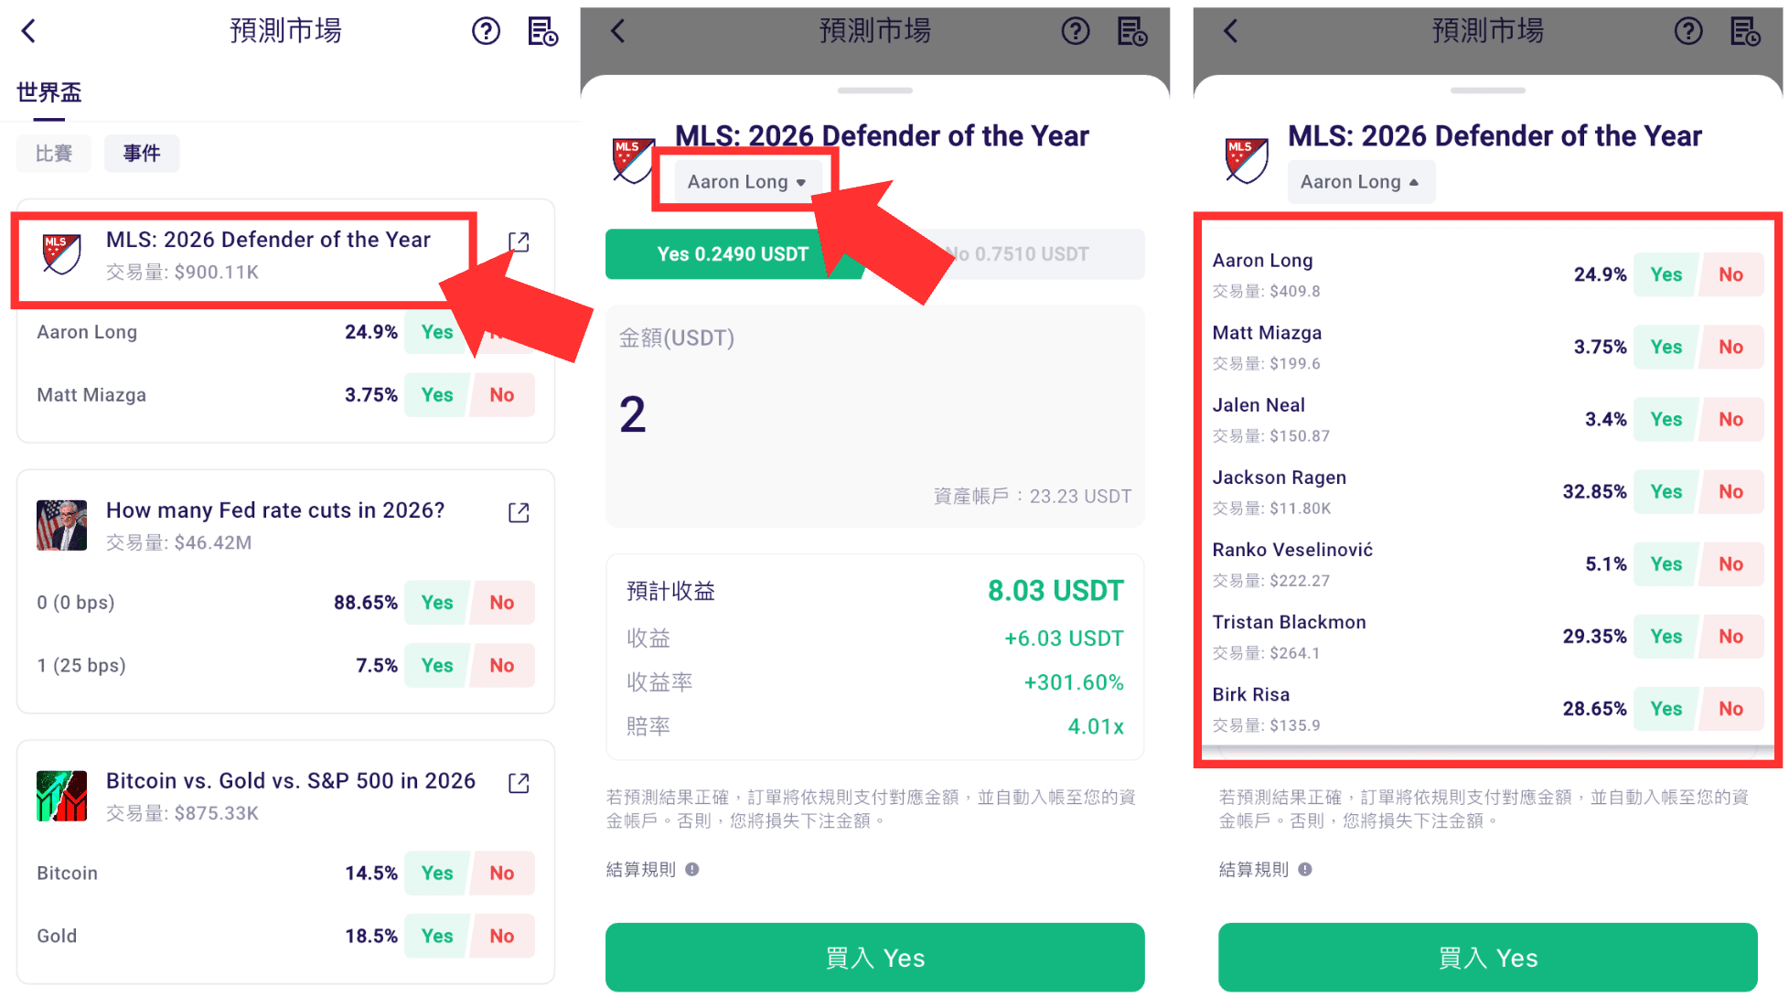Click the back arrow above the amount entry sheet

(x=618, y=31)
